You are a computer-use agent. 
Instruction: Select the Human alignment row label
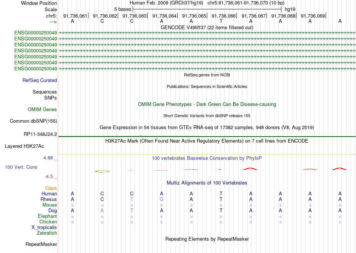[49, 193]
